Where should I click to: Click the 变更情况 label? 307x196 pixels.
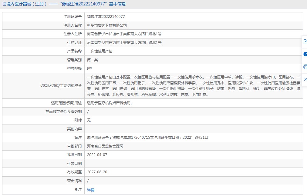click(74, 181)
